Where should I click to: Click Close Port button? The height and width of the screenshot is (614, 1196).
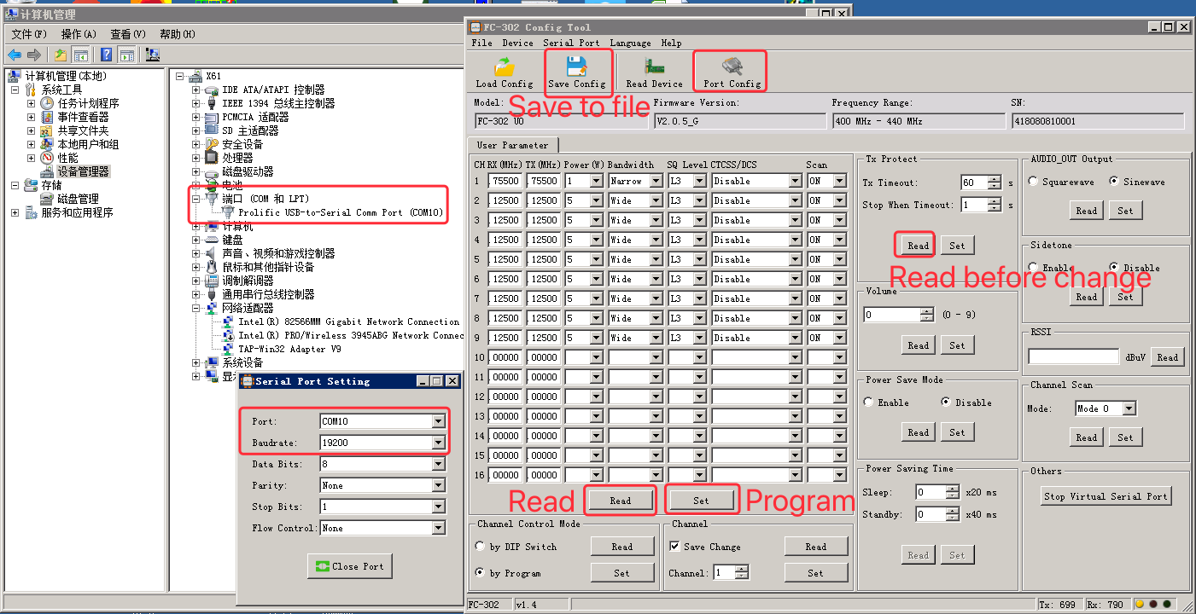tap(350, 566)
